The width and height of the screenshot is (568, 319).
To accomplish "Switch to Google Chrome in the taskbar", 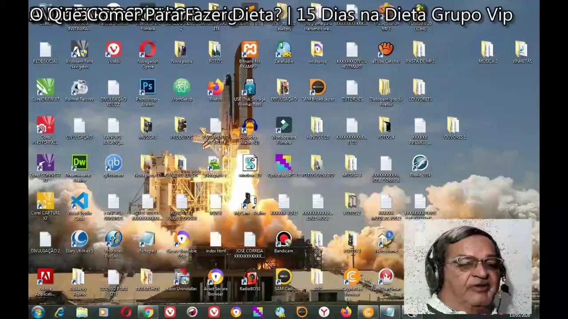I will pyautogui.click(x=148, y=312).
